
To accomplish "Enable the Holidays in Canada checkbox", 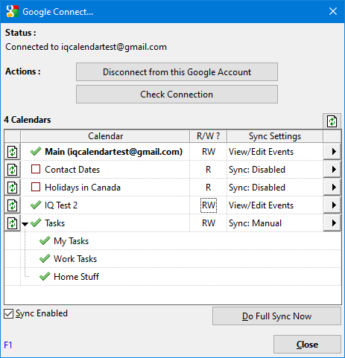I will coord(36,187).
